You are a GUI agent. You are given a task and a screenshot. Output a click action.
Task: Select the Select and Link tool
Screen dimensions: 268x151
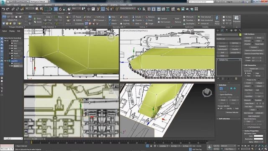(13, 9)
